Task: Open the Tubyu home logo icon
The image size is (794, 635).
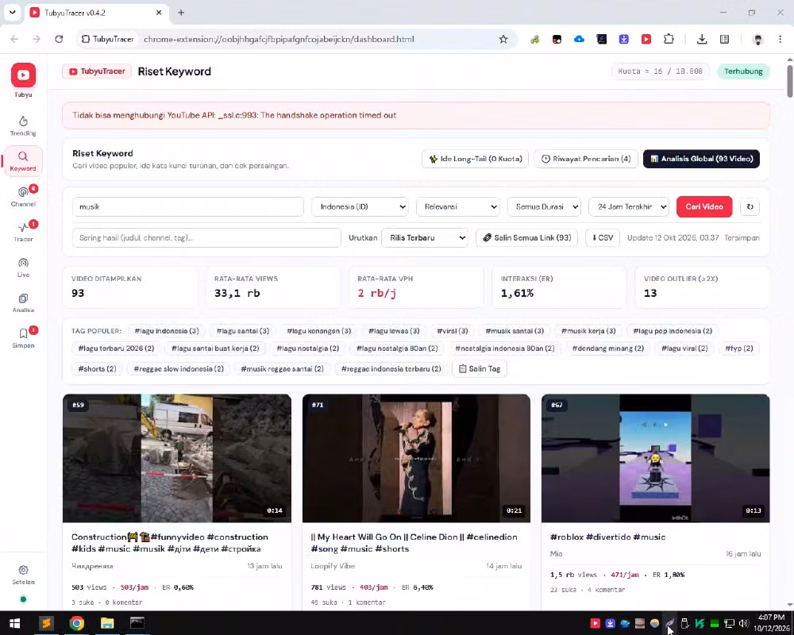Action: pyautogui.click(x=23, y=75)
